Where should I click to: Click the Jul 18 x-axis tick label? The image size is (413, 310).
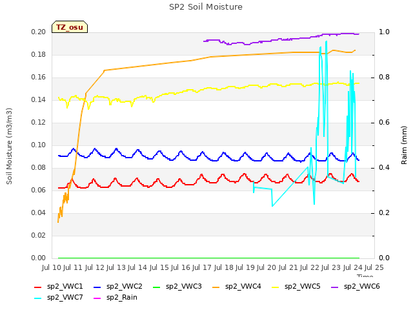[x=225, y=267]
